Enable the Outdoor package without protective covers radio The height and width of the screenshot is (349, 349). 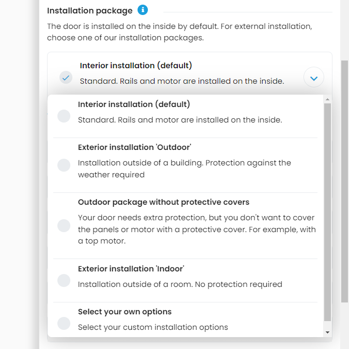point(64,225)
